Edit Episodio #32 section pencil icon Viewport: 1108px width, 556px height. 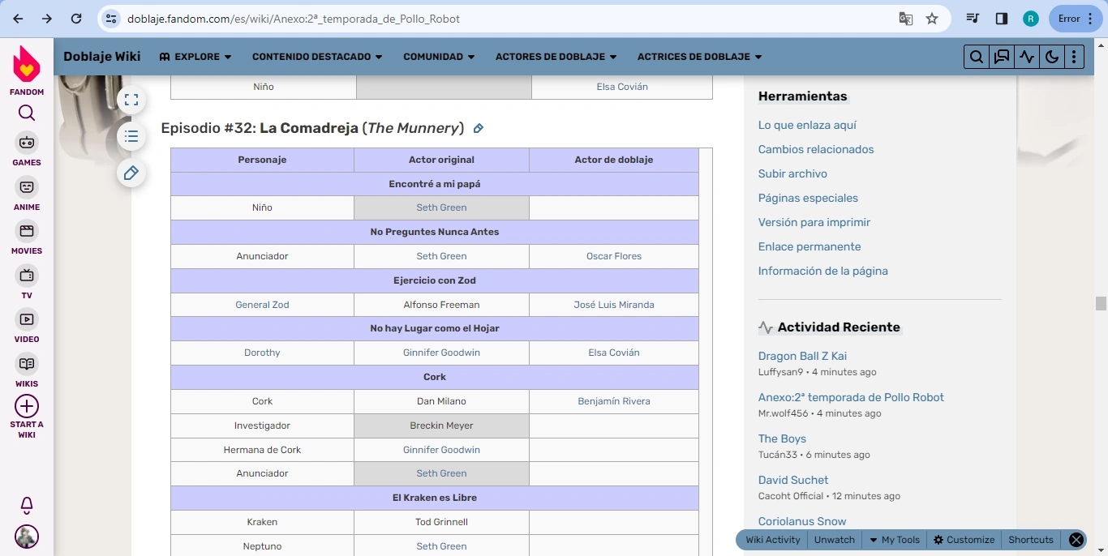pyautogui.click(x=479, y=128)
